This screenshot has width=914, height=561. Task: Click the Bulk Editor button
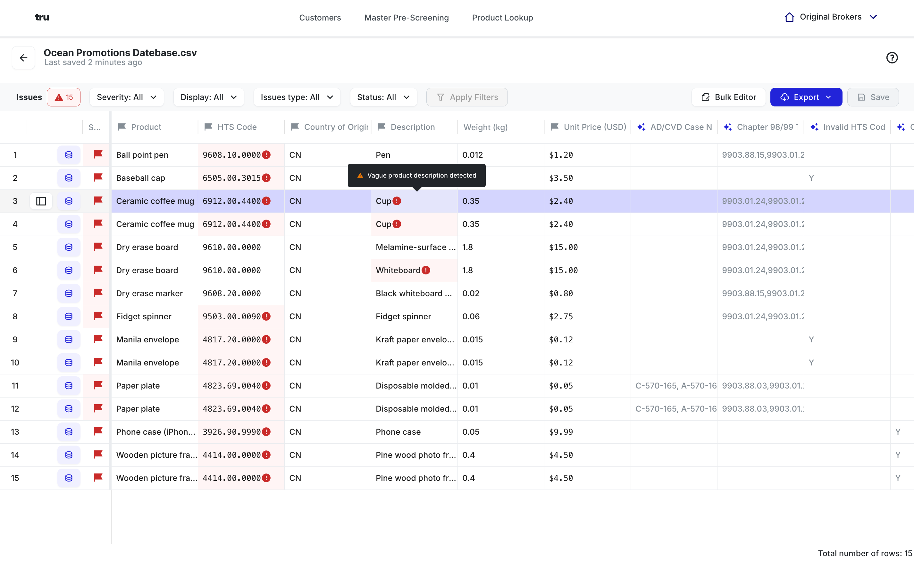[x=728, y=97]
